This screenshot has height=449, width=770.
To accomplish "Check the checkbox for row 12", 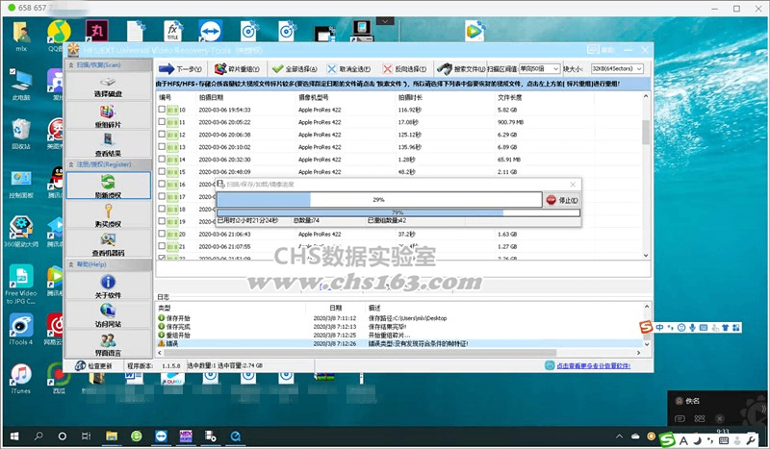I will pyautogui.click(x=162, y=134).
